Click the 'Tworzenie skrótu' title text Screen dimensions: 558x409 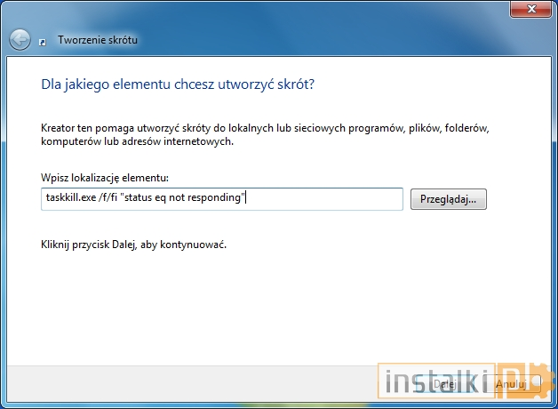point(98,40)
